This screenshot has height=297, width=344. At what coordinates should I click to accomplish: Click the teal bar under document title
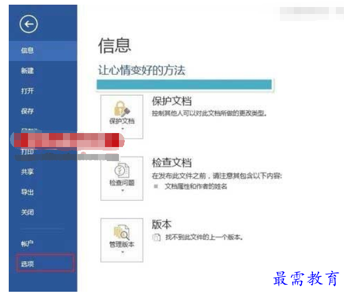click(x=184, y=85)
